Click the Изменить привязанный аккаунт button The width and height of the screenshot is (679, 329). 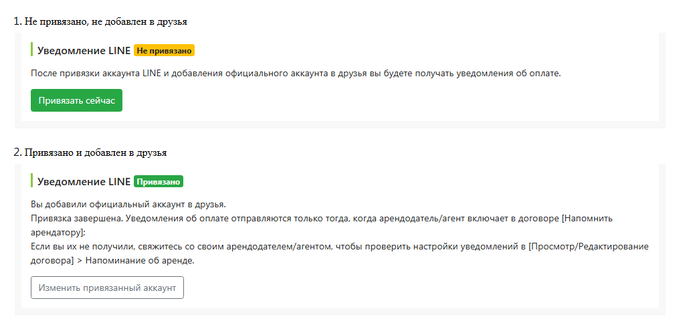click(108, 288)
